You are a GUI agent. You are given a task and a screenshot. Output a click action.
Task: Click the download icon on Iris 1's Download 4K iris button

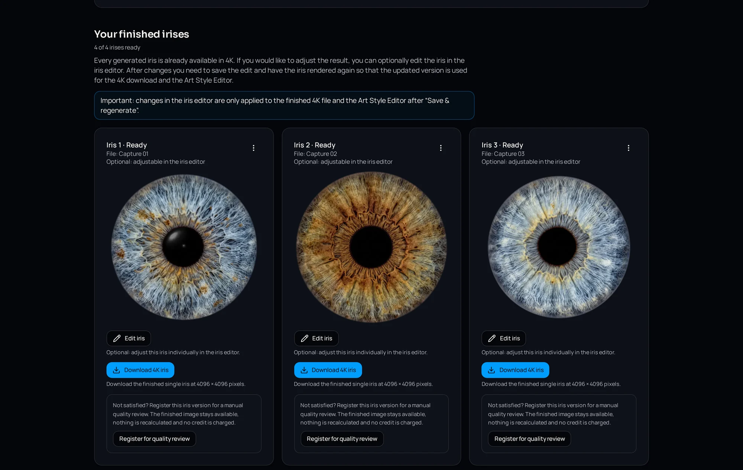click(116, 370)
